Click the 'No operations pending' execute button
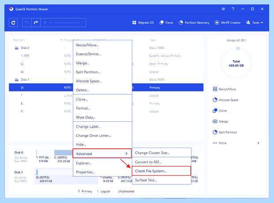The height and width of the screenshot is (203, 274). (63, 23)
